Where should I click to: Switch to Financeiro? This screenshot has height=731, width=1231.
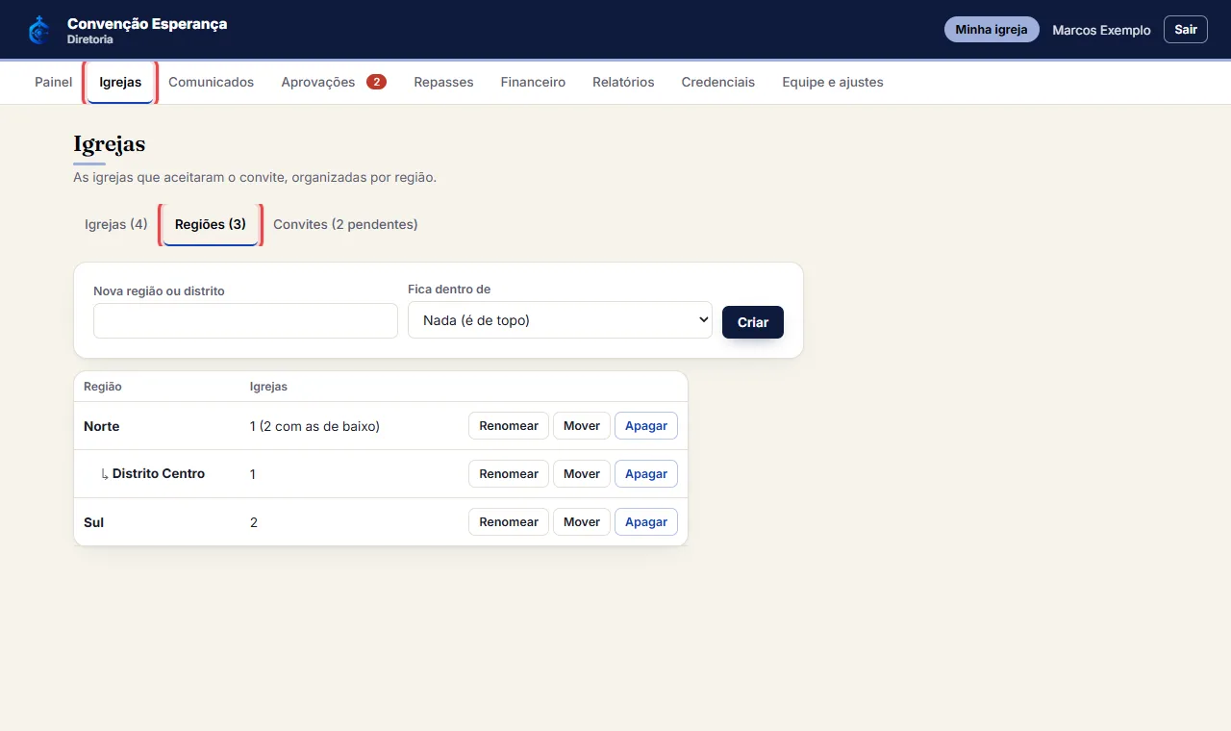click(x=533, y=82)
